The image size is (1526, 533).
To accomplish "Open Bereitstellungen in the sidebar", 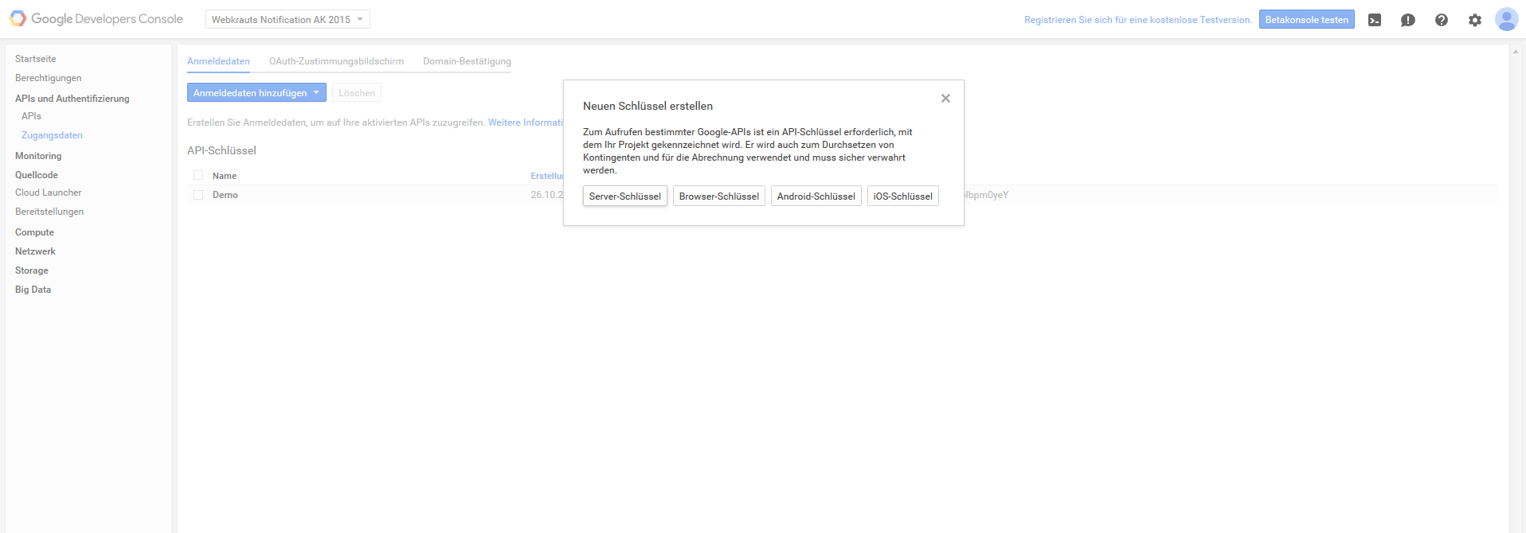I will pyautogui.click(x=49, y=212).
